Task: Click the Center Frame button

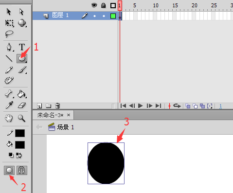Action: click(x=169, y=106)
